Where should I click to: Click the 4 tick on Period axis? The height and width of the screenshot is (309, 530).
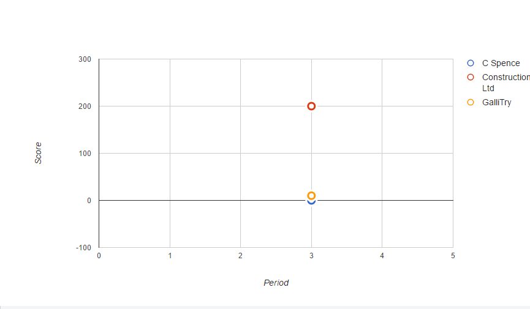point(382,256)
